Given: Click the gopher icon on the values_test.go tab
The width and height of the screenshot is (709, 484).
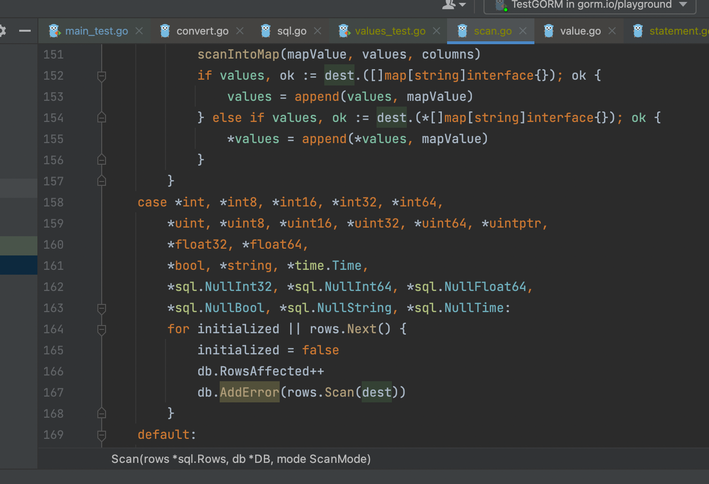Looking at the screenshot, I should coord(343,31).
